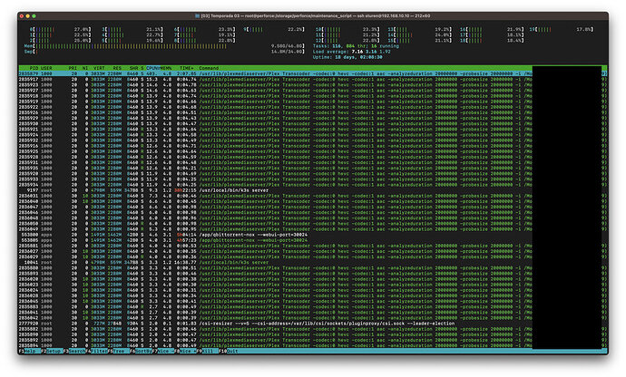This screenshot has height=377, width=626.
Task: Click the terminal window title text
Action: (x=316, y=16)
